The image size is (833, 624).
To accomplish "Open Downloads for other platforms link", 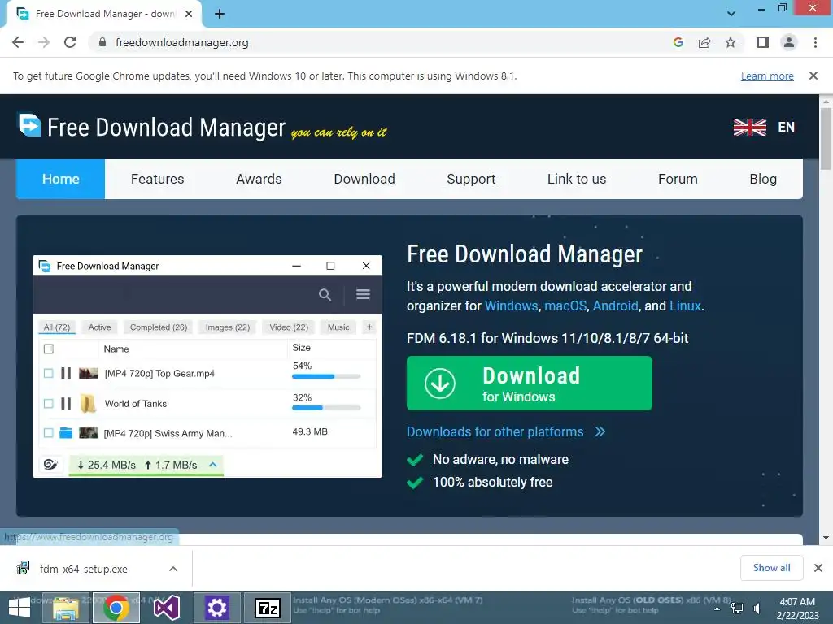I will [x=506, y=432].
